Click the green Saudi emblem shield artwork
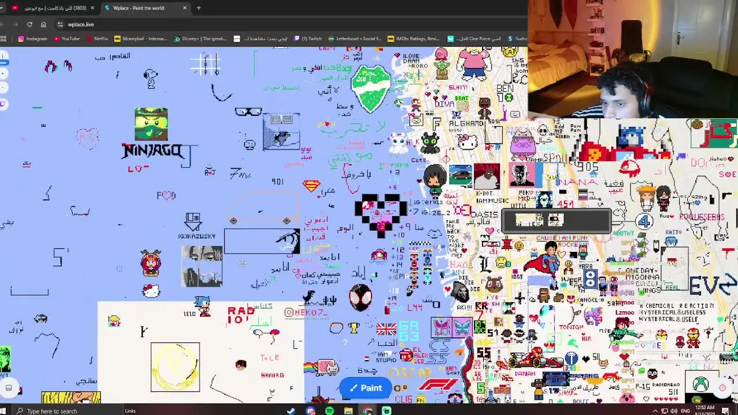Viewport: 738px width, 415px height. click(371, 88)
